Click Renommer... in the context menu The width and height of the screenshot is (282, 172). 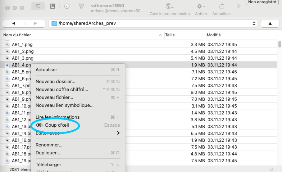49,145
